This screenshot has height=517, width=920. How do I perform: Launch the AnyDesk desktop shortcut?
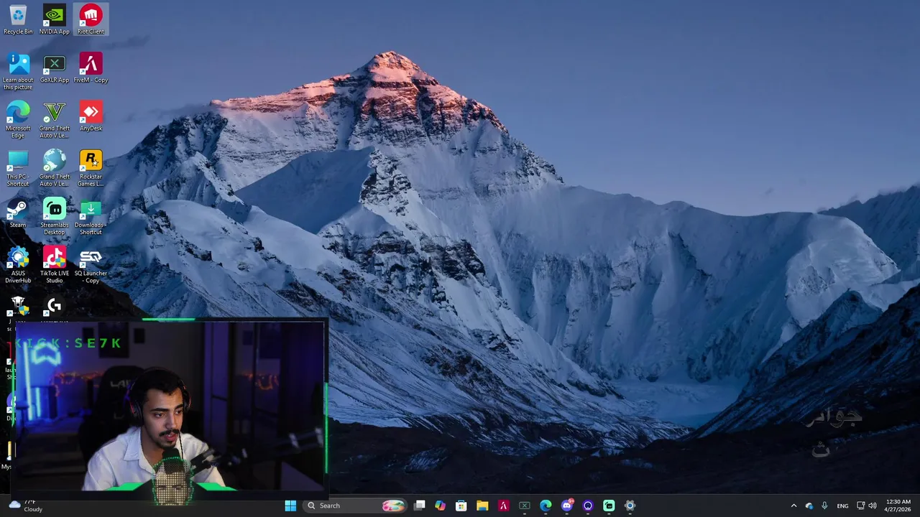91,116
